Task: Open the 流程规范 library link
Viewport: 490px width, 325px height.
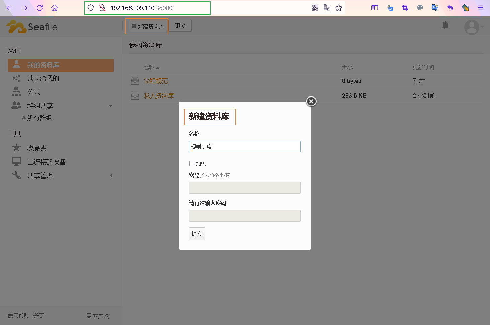Action: pyautogui.click(x=156, y=81)
